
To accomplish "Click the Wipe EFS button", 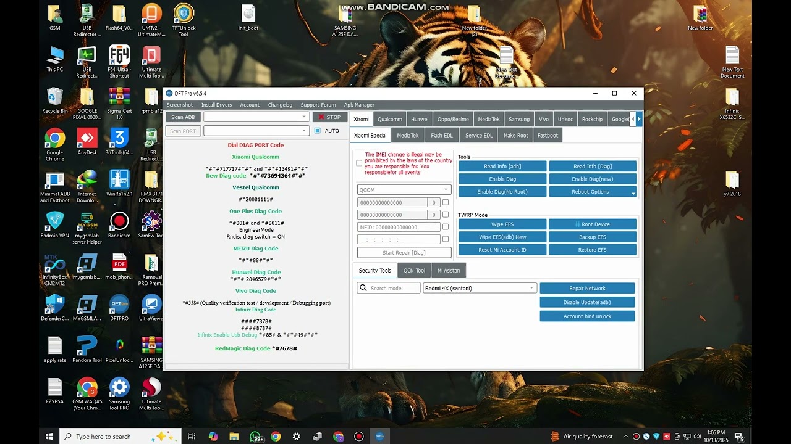I will 502,224.
